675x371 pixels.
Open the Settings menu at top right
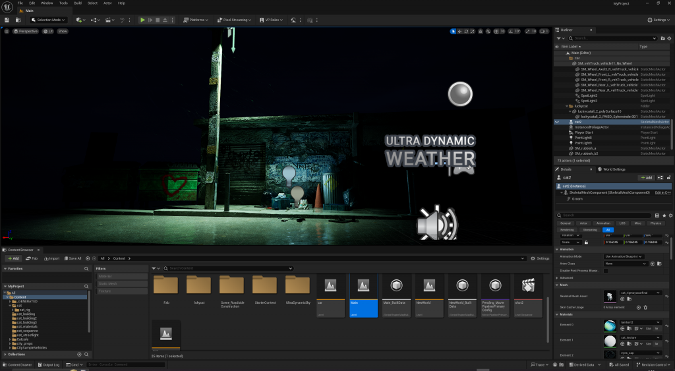coord(659,20)
